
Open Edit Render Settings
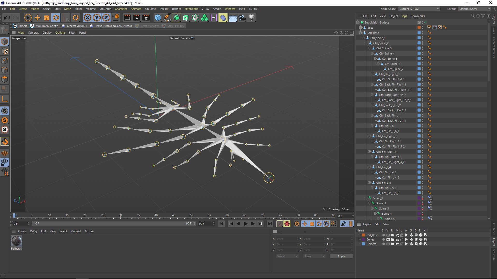146,18
